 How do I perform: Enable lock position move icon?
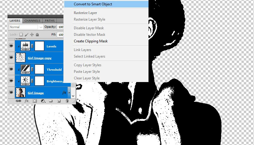coord(32,34)
